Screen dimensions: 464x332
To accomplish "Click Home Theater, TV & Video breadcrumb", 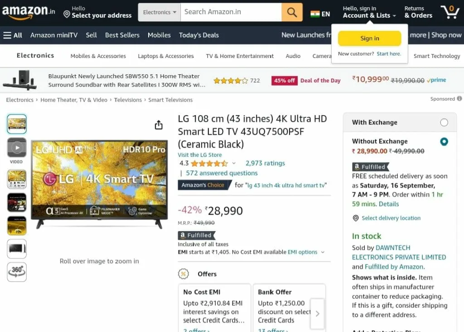I will click(74, 100).
